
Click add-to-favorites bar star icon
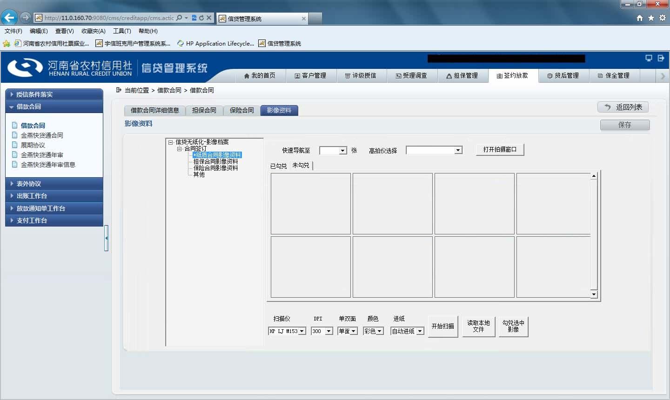[7, 43]
